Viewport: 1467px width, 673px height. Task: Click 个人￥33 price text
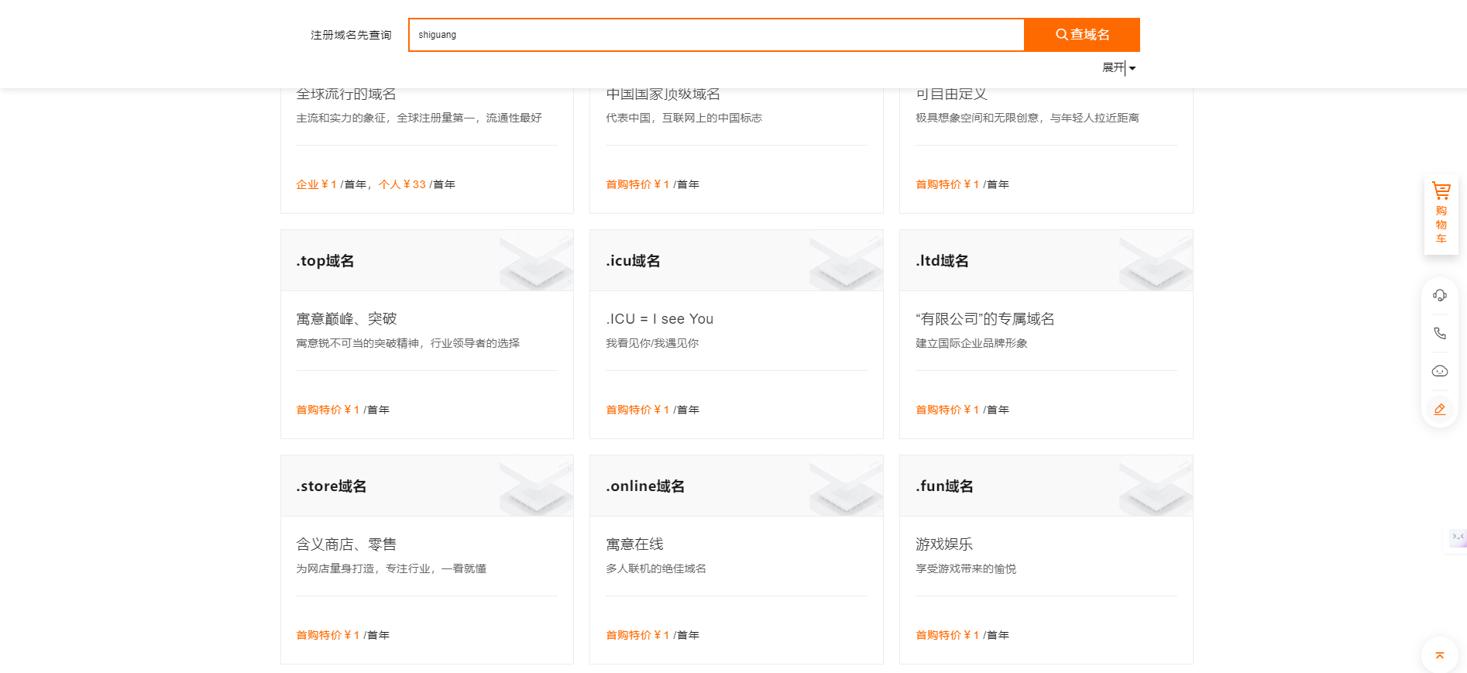[x=402, y=184]
